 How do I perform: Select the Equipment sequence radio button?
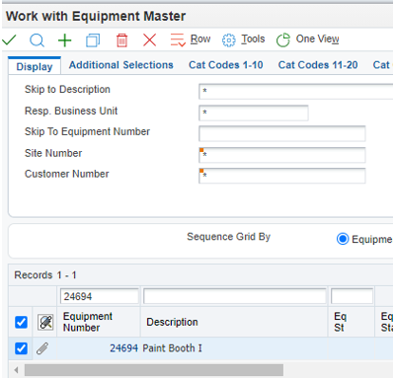(x=343, y=239)
